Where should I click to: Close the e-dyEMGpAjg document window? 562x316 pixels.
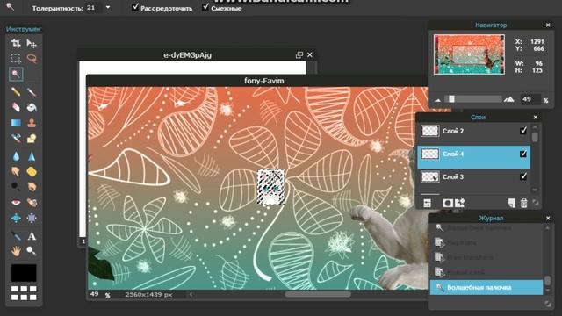point(310,54)
